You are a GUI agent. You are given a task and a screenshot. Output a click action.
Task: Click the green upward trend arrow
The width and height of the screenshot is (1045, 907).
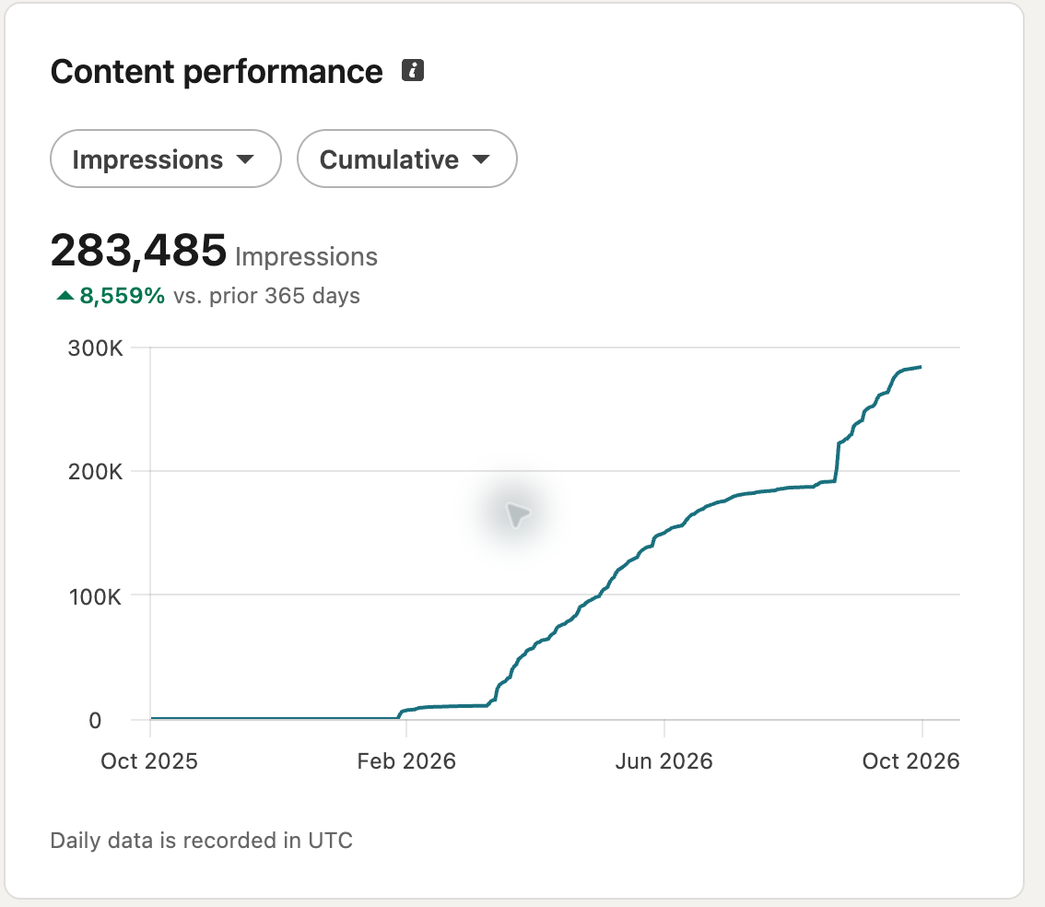tap(65, 295)
